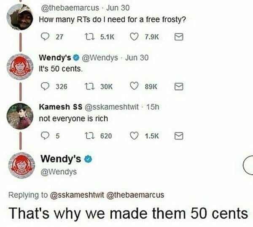The height and width of the screenshot is (227, 253).
Task: Reply to Wendy's "It's 50 cents" tweet
Action: coord(45,87)
